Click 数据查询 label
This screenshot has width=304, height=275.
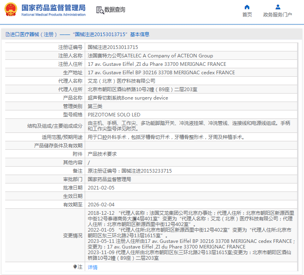114,10
